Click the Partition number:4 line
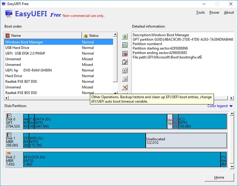This screenshot has height=186, width=238. 147,44
